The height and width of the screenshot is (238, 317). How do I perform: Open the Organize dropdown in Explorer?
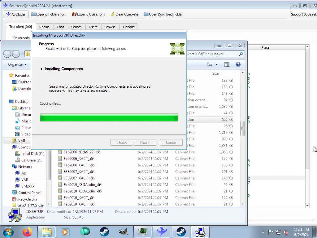[x=17, y=64]
